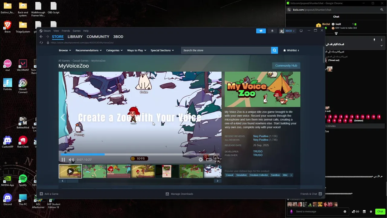Open Steam notifications bell
Viewport: 387px width, 218px height.
tap(272, 31)
